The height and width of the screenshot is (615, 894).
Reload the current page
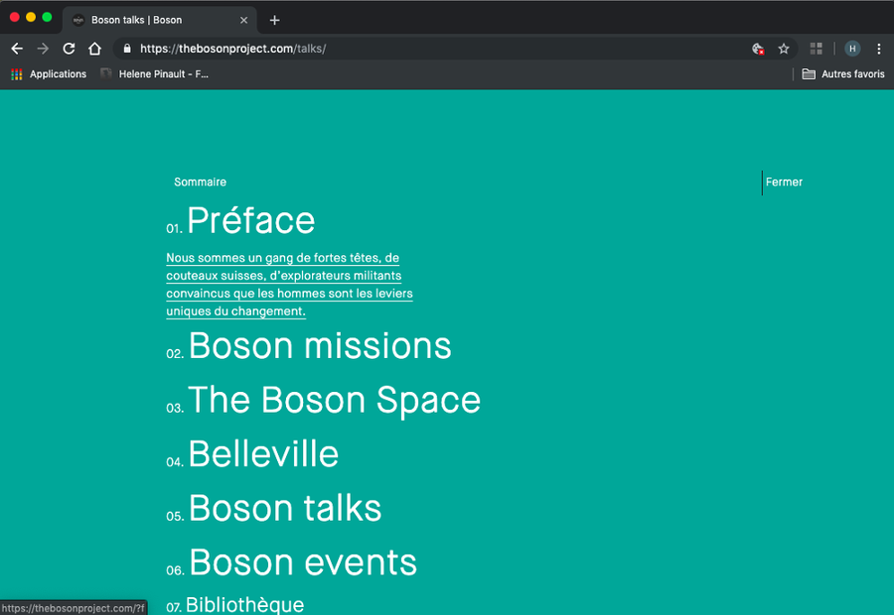tap(69, 49)
